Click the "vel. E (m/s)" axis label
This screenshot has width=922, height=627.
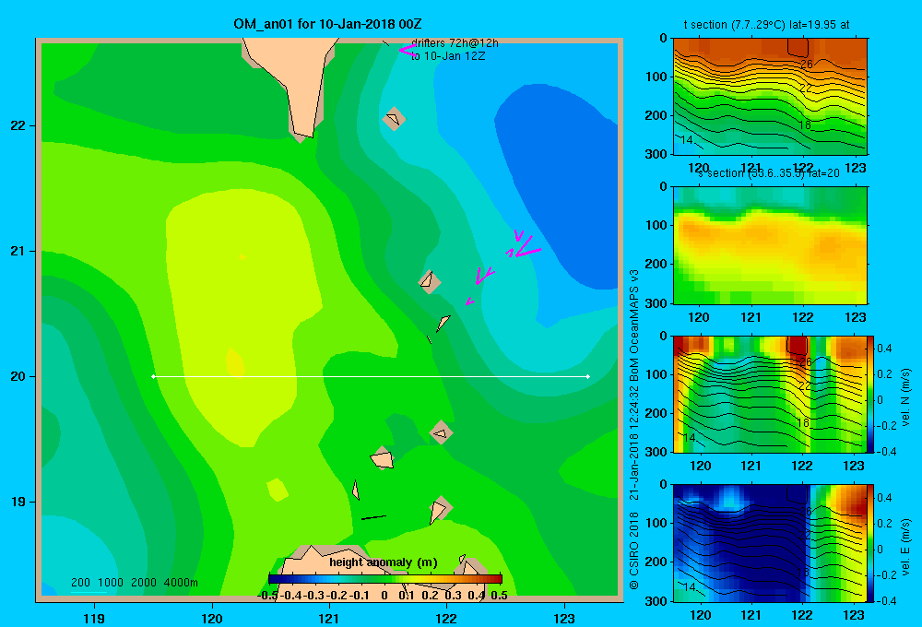coord(905,547)
